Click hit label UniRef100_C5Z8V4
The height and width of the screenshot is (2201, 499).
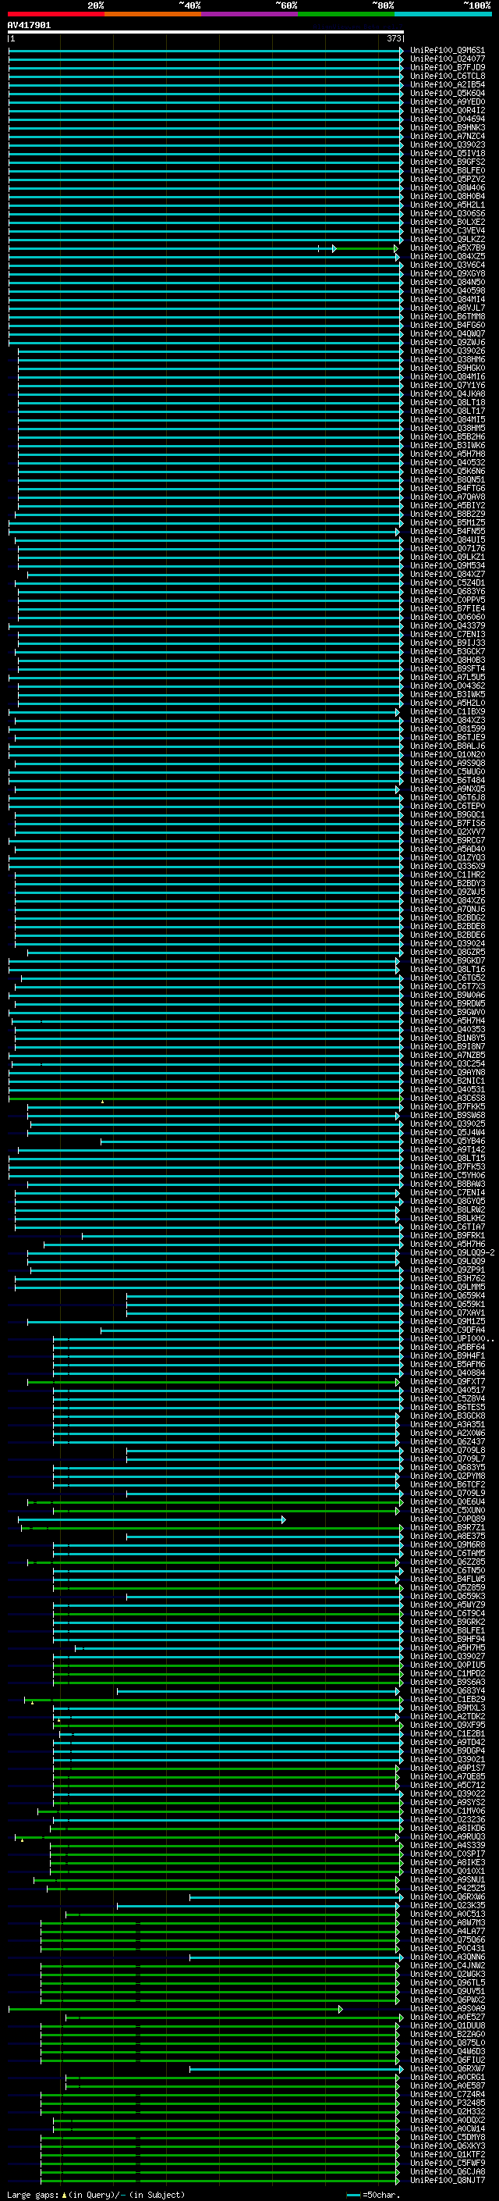(447, 1398)
